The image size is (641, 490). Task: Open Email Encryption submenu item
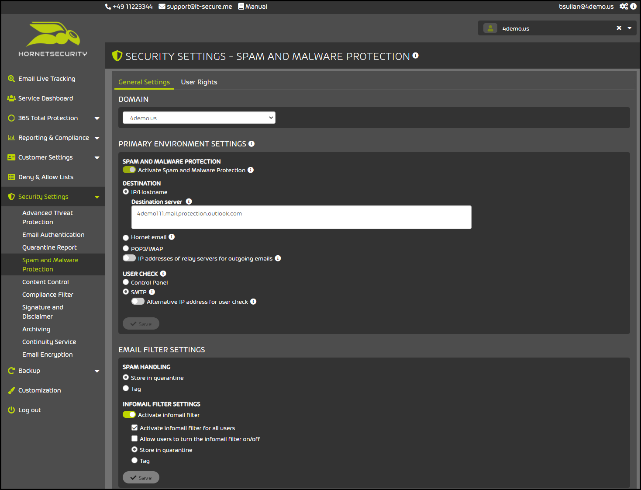pos(48,354)
